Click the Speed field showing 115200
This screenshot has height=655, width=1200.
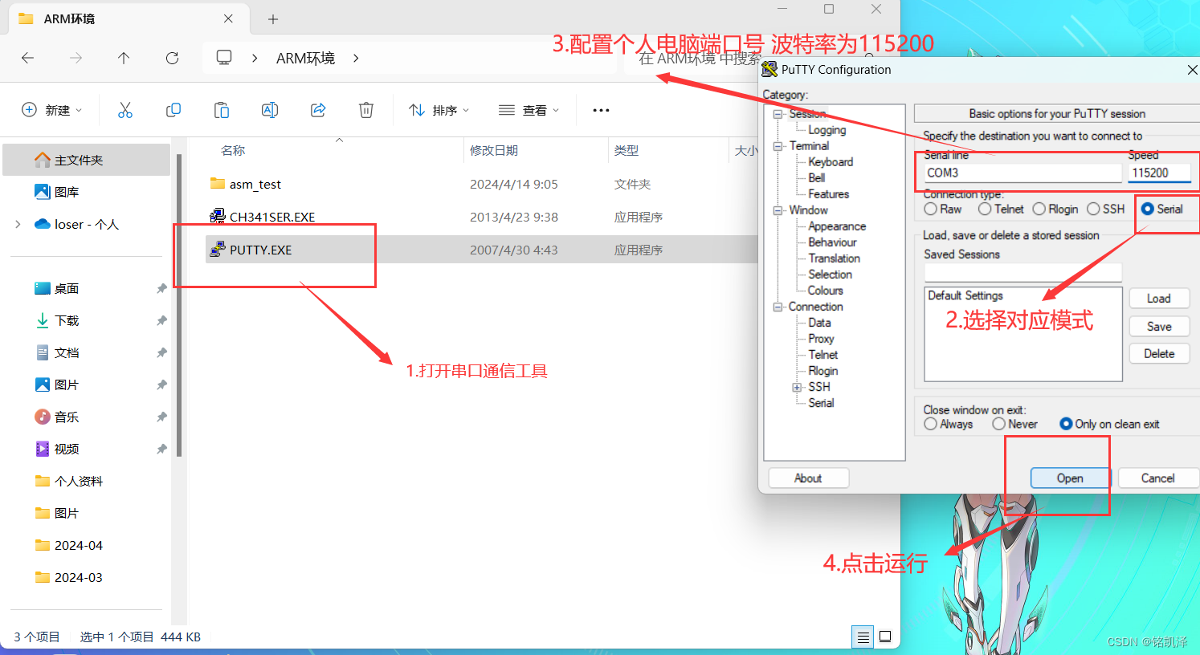tap(1160, 172)
